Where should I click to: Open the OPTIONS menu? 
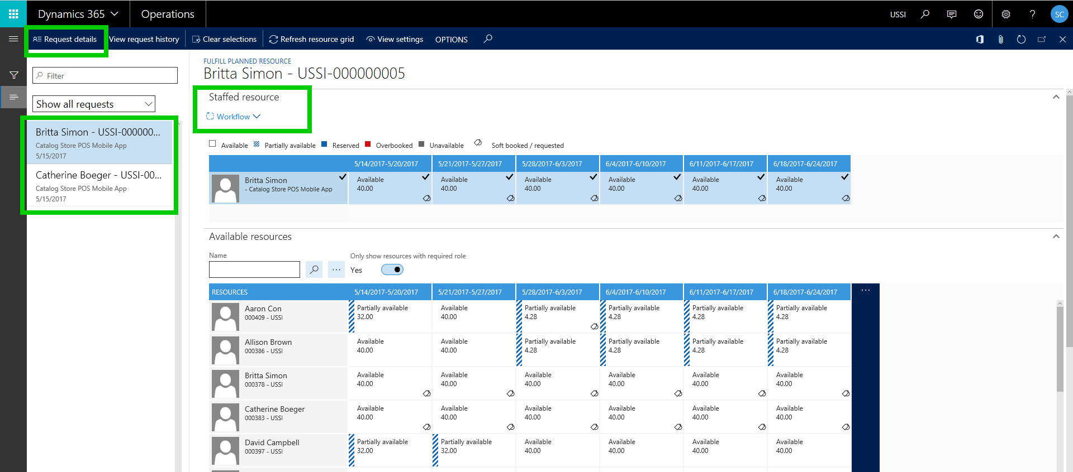pyautogui.click(x=451, y=40)
